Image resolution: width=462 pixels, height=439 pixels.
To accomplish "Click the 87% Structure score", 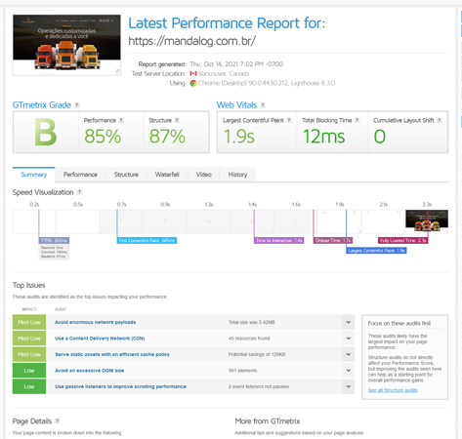I will click(167, 137).
